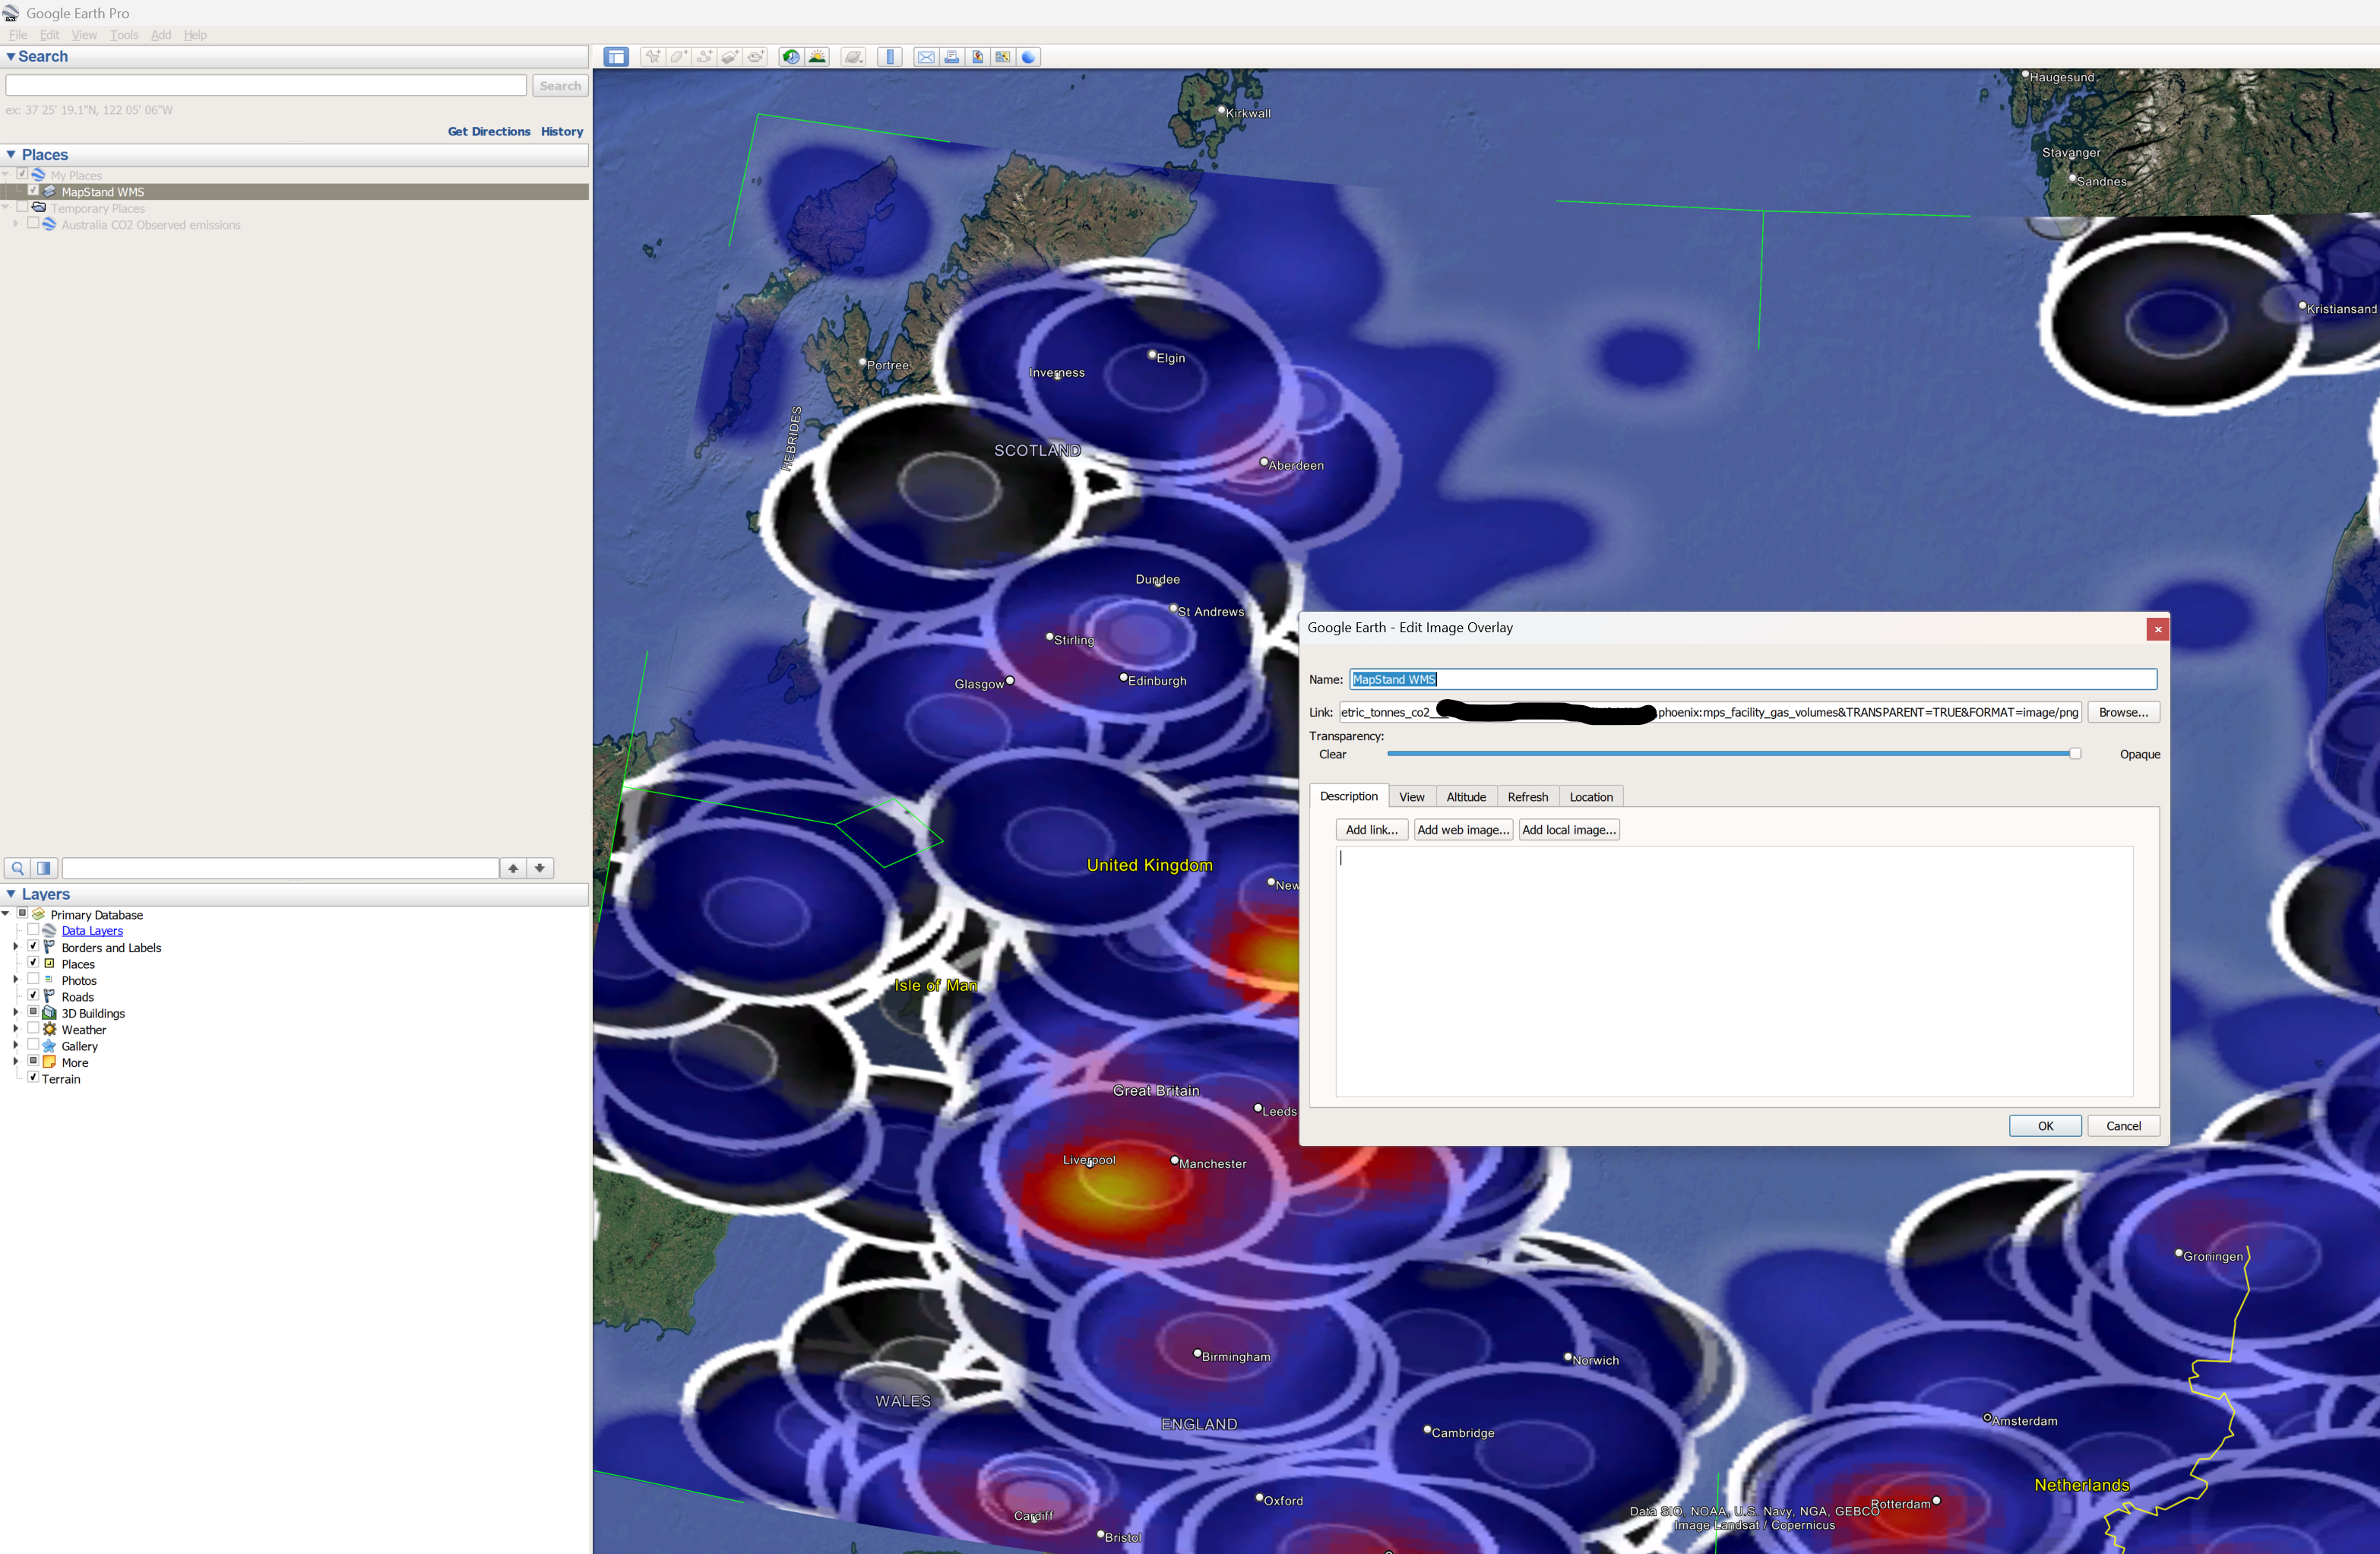
Task: Uncheck the Places layer checkbox
Action: click(33, 963)
